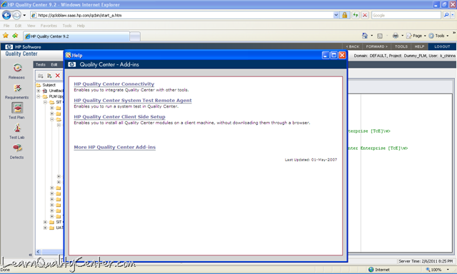Viewport: 457px width, 274px height.
Task: Click the BACK navigation button
Action: [x=352, y=46]
